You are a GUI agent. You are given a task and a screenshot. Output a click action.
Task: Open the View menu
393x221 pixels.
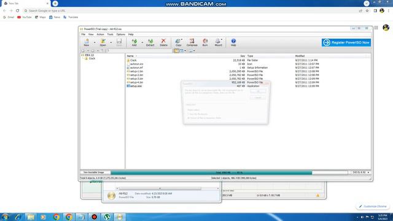[x=91, y=34]
